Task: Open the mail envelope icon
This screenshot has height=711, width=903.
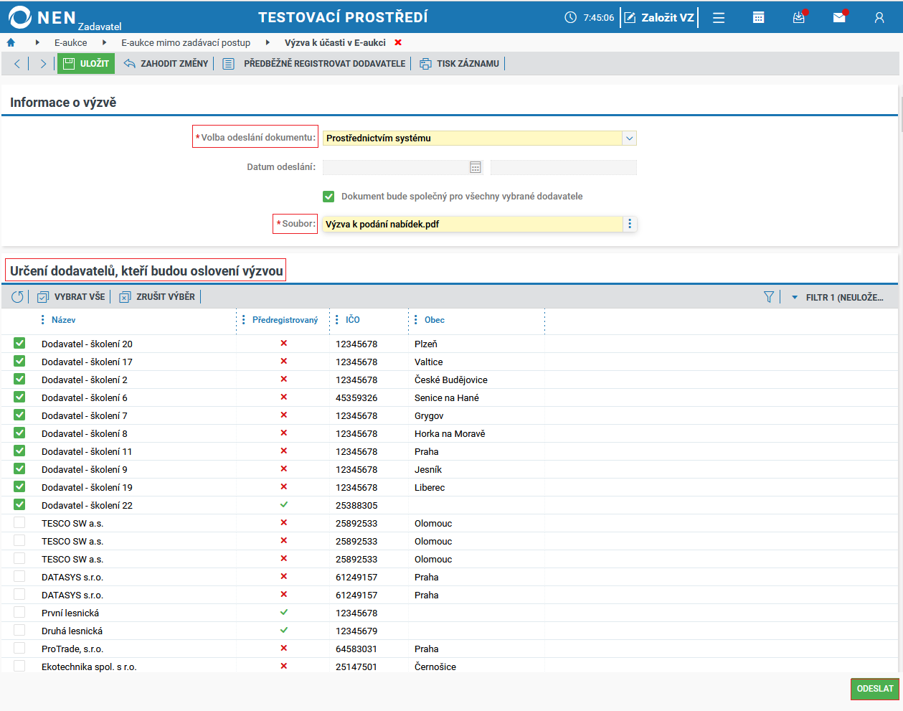Action: click(x=839, y=17)
